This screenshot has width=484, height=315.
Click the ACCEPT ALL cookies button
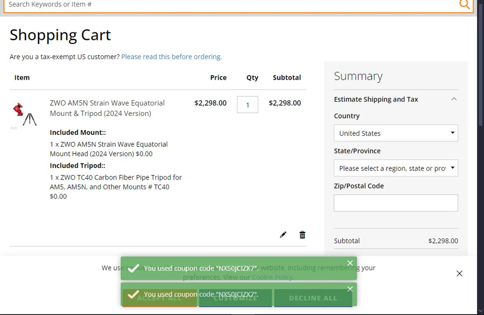pyautogui.click(x=159, y=298)
